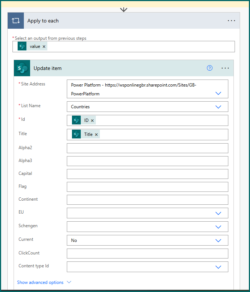Click the down arrow connector above Apply to each

pos(124,10)
